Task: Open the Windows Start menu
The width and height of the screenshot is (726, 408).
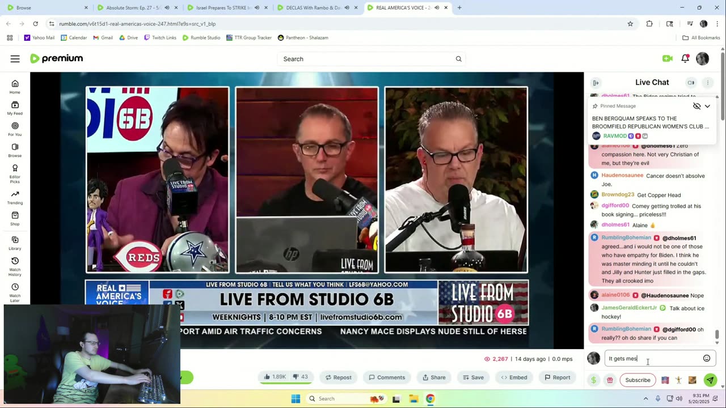Action: click(296, 398)
